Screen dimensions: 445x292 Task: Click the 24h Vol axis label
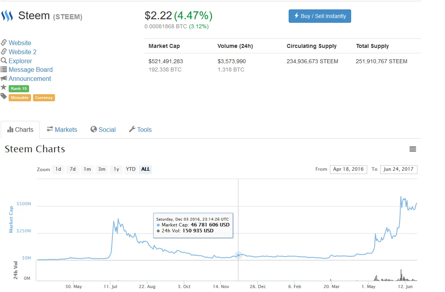pos(16,270)
